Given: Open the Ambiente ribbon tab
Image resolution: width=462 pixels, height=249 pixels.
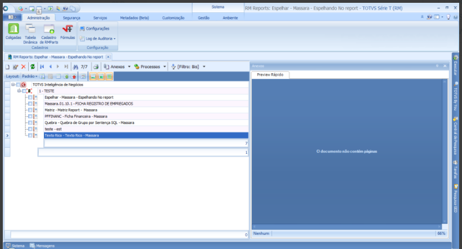Looking at the screenshot, I should point(230,18).
